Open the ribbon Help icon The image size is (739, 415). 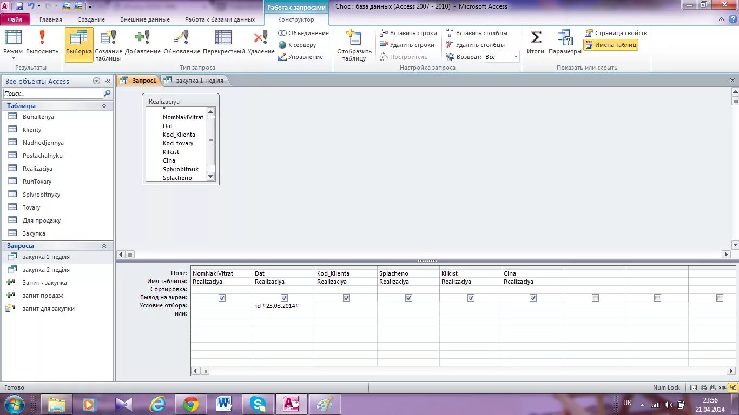pos(733,19)
